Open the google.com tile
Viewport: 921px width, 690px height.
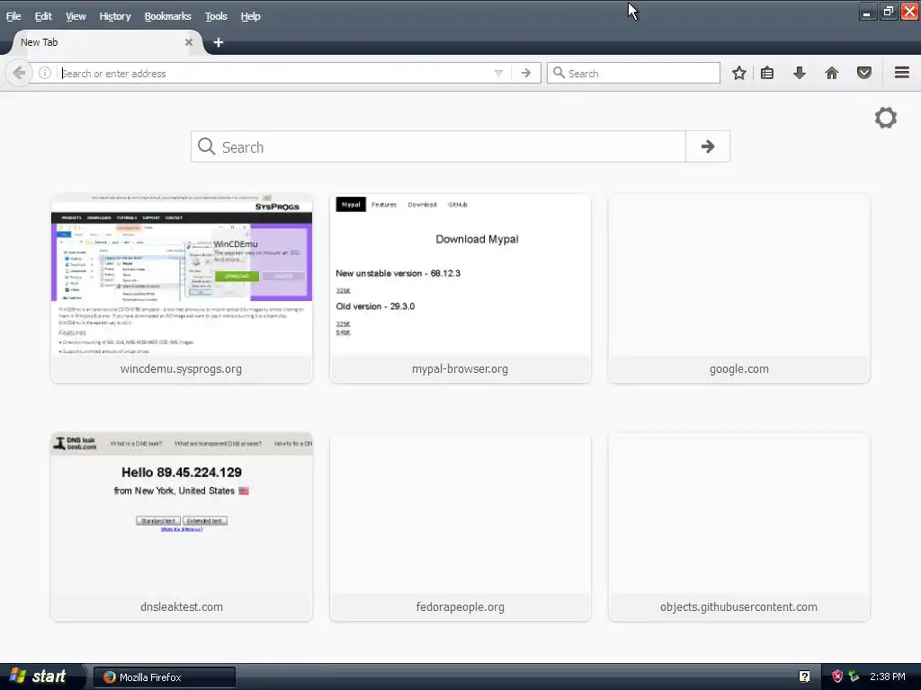[x=739, y=288]
